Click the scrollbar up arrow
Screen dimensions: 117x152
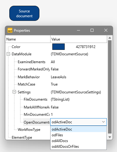coord(110,38)
